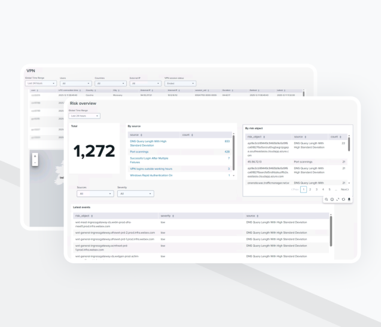Click Next in risk object pagination

click(x=345, y=190)
